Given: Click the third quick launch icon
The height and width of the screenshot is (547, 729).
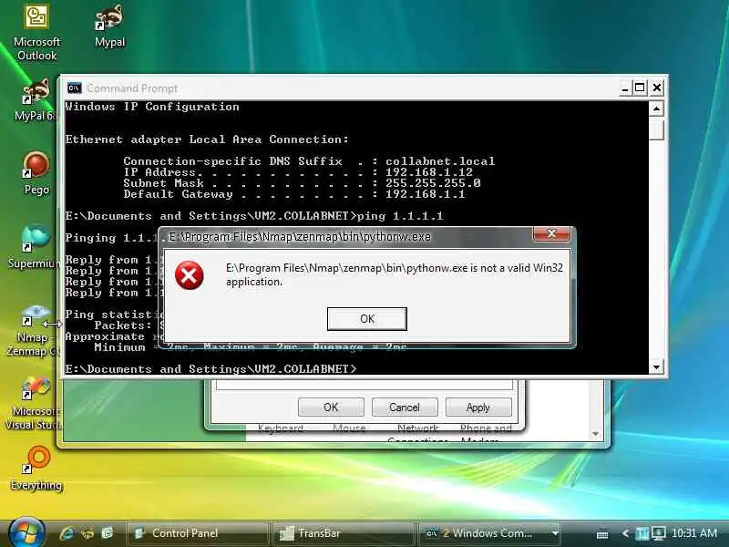Looking at the screenshot, I should pyautogui.click(x=107, y=533).
